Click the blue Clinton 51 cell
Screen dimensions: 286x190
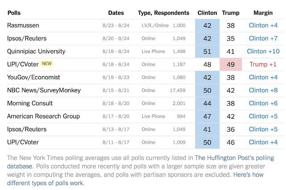pyautogui.click(x=207, y=52)
